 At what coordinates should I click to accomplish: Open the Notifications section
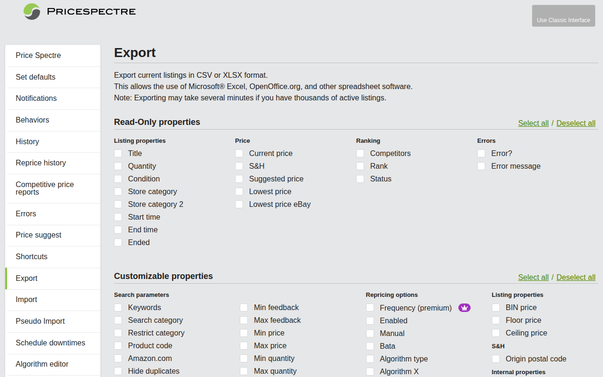36,98
